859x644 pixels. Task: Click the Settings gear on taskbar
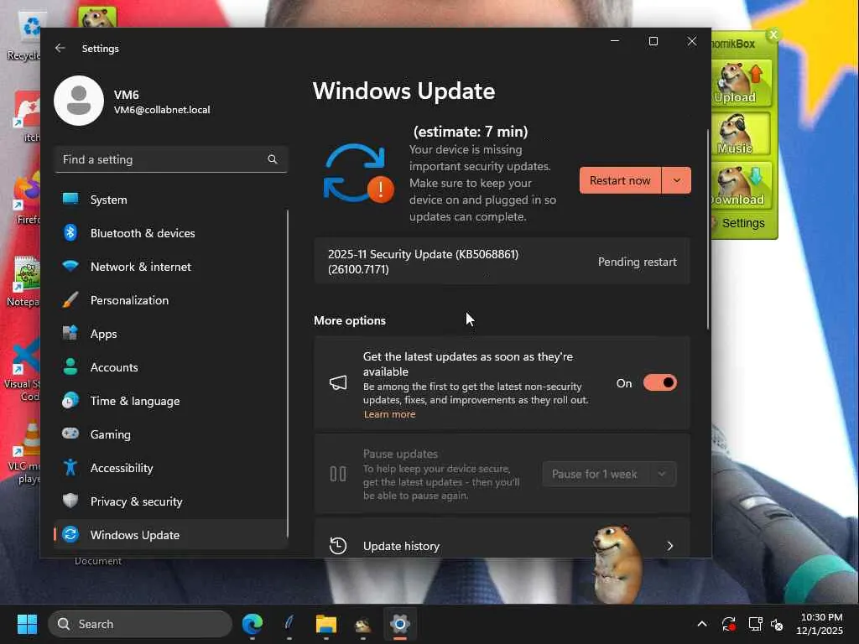[400, 624]
